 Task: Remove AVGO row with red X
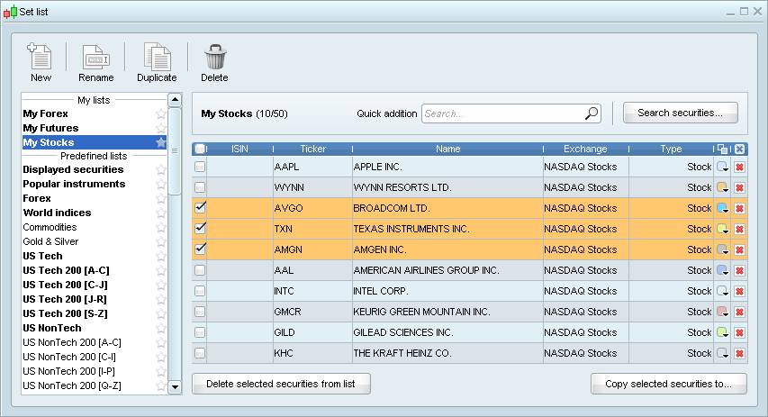tap(739, 208)
